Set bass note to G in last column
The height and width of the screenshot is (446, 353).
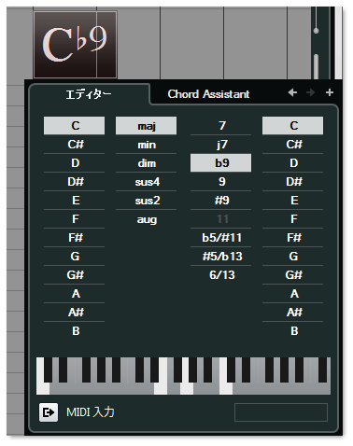pyautogui.click(x=292, y=257)
